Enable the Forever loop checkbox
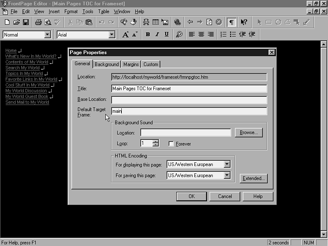 [x=171, y=144]
